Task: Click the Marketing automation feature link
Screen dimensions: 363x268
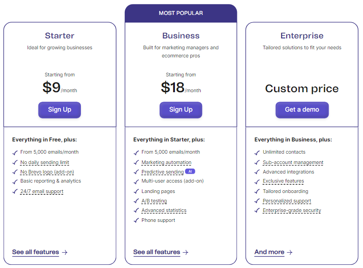Action: tap(166, 162)
